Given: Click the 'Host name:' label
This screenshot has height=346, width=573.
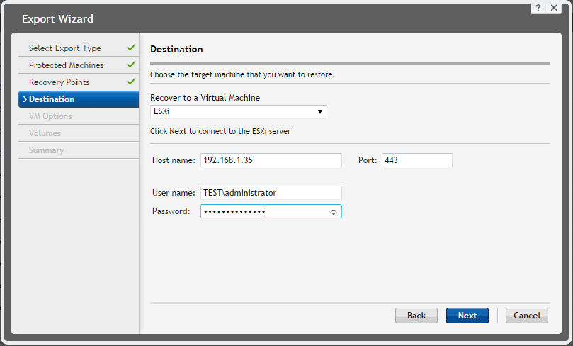Looking at the screenshot, I should pyautogui.click(x=174, y=160).
